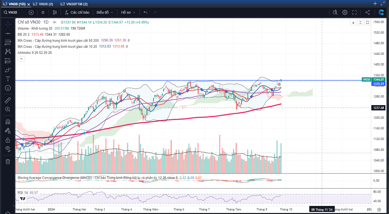The height and width of the screenshot is (214, 389).
Task: Add a symbol to compare
Action: point(31,12)
